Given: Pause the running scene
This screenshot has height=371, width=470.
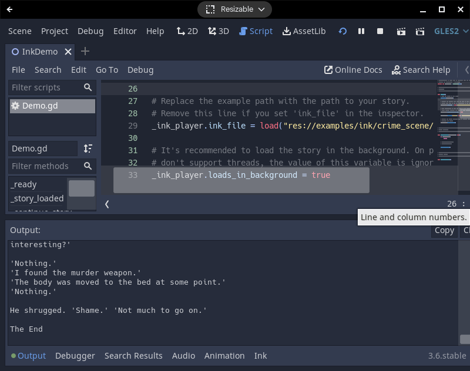Looking at the screenshot, I should (361, 31).
